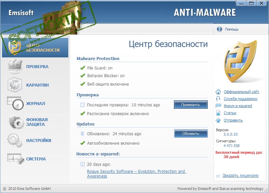
Task: Click the blue question mark help icon
Action: point(219,29)
